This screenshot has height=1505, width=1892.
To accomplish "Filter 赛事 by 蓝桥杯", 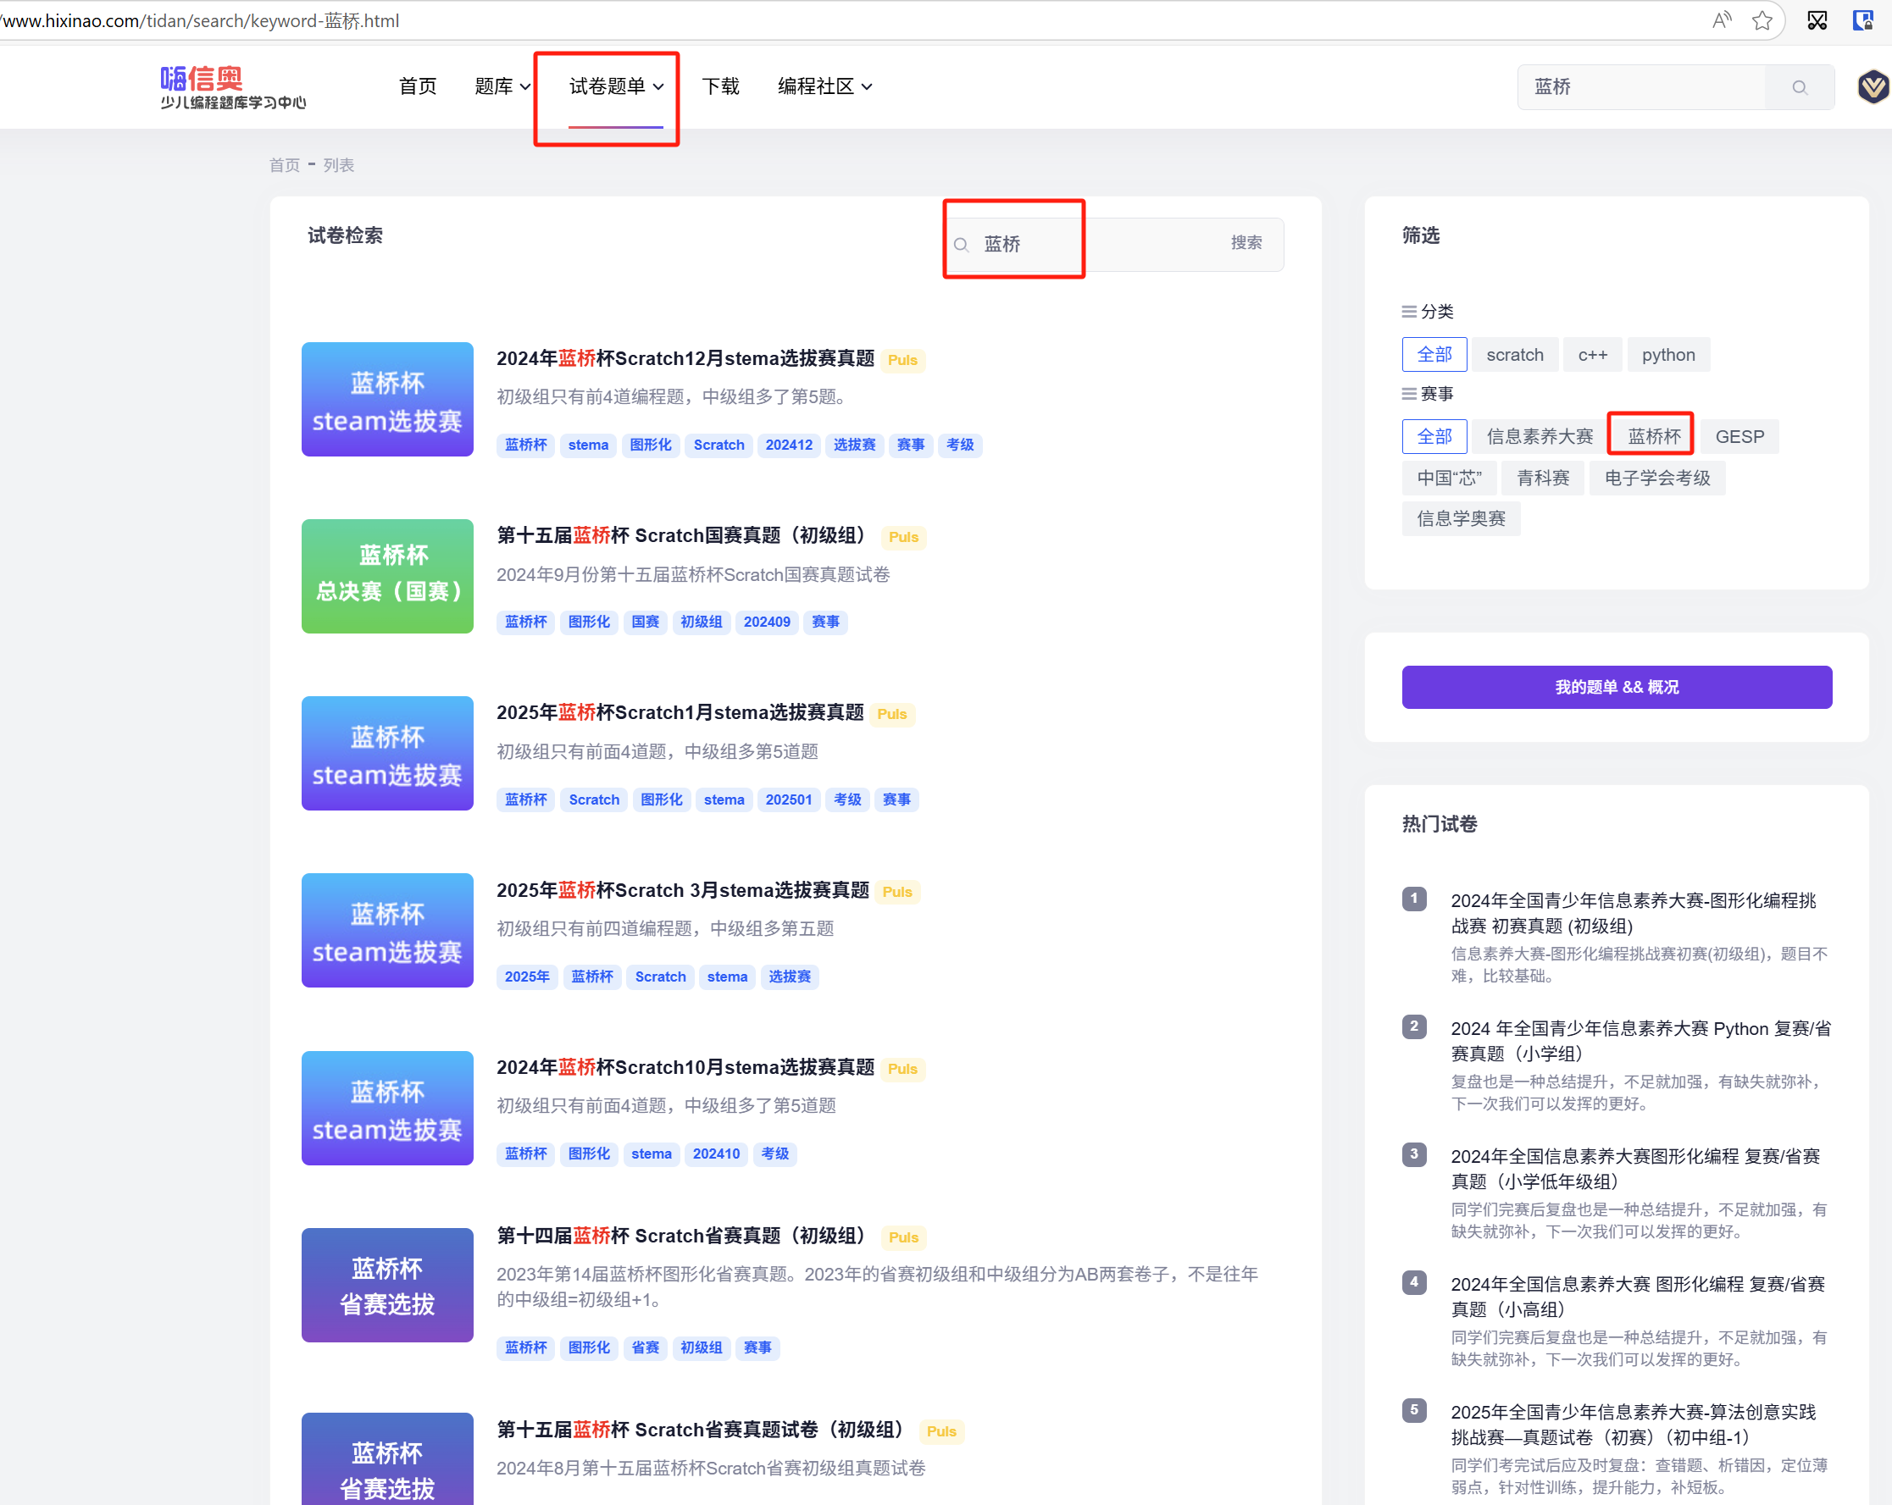I will pyautogui.click(x=1654, y=436).
